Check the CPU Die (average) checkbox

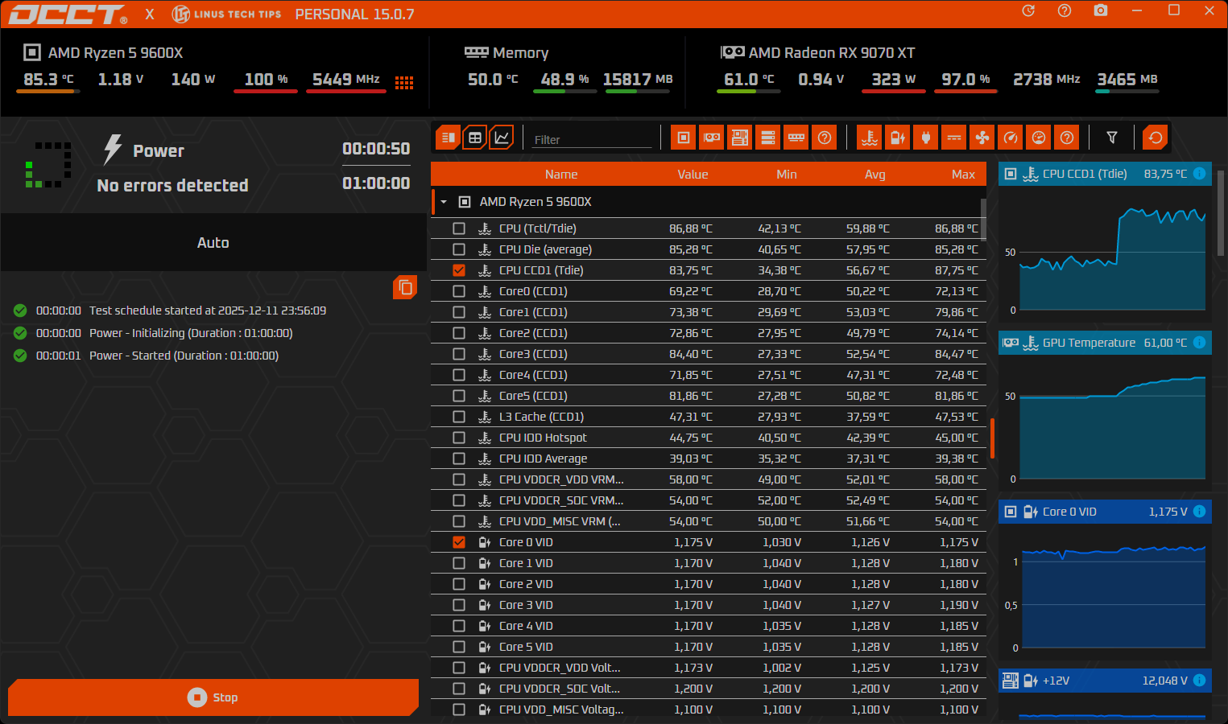tap(459, 249)
